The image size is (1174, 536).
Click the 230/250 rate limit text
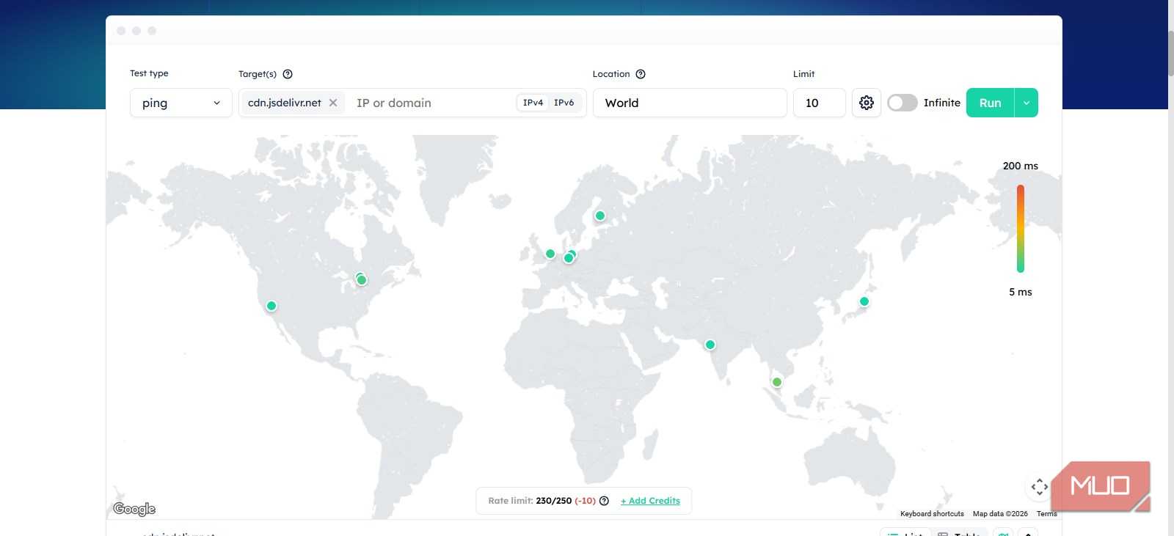tap(553, 501)
